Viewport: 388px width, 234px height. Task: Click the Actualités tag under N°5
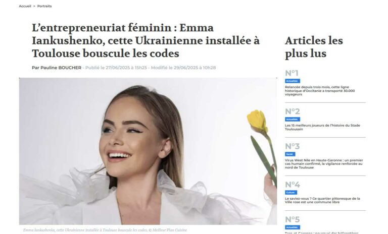[x=292, y=227]
